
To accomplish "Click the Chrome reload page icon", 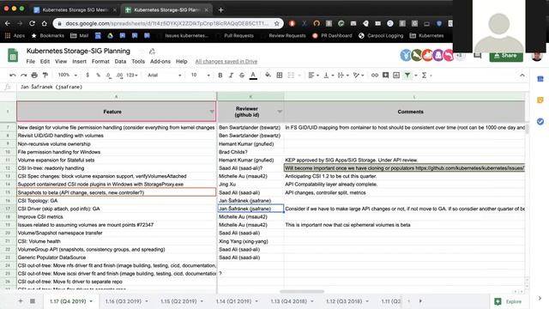I will [x=32, y=23].
